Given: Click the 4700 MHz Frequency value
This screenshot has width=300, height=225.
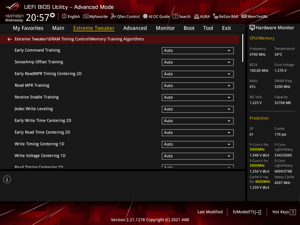Looking at the screenshot, I should [258, 54].
